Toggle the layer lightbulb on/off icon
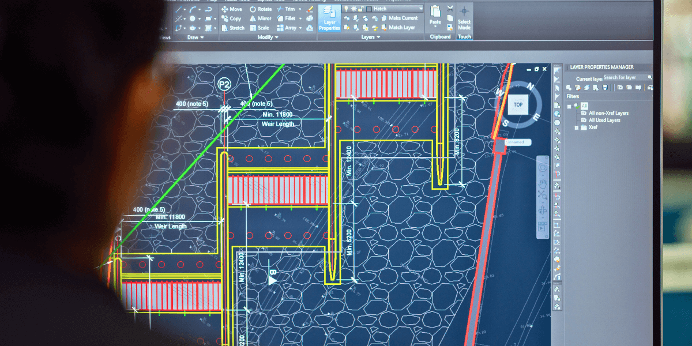 point(346,9)
